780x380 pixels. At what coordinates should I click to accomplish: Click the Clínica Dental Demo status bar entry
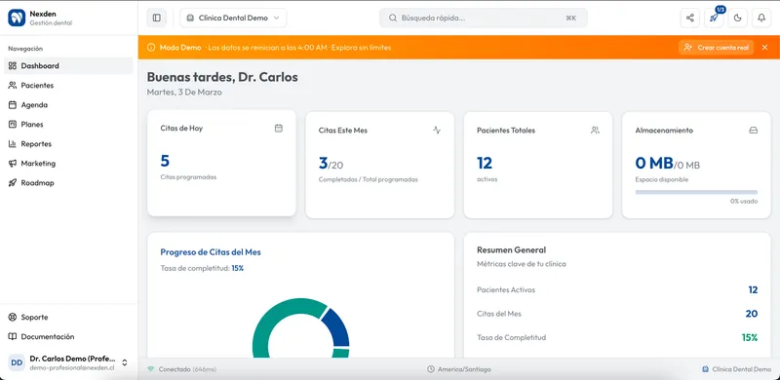tap(736, 369)
